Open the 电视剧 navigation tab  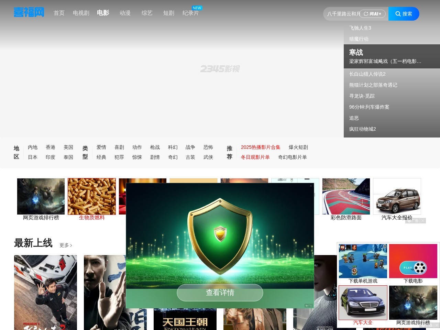pyautogui.click(x=81, y=13)
